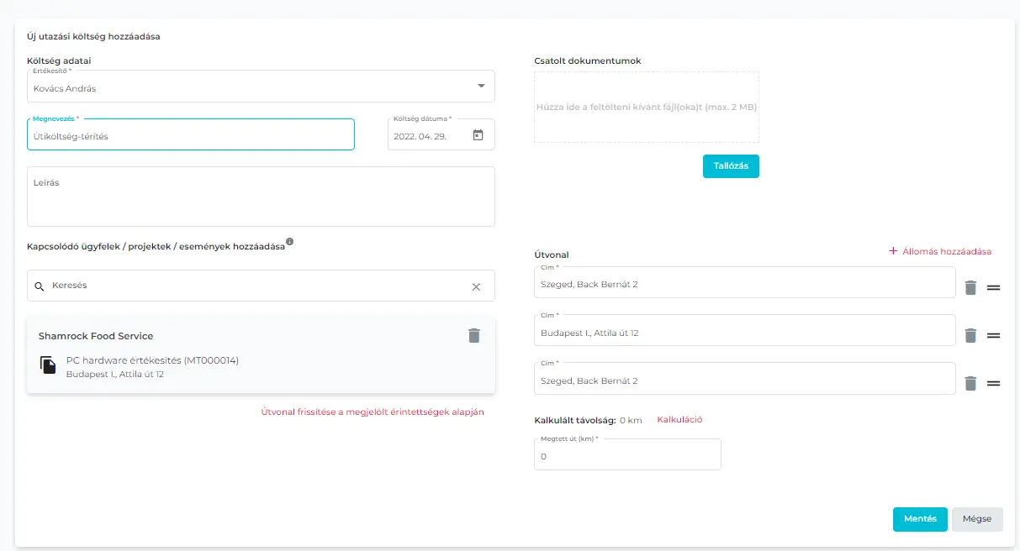Click the Megtett út (km) input field
The height and width of the screenshot is (551, 1020).
coord(627,456)
